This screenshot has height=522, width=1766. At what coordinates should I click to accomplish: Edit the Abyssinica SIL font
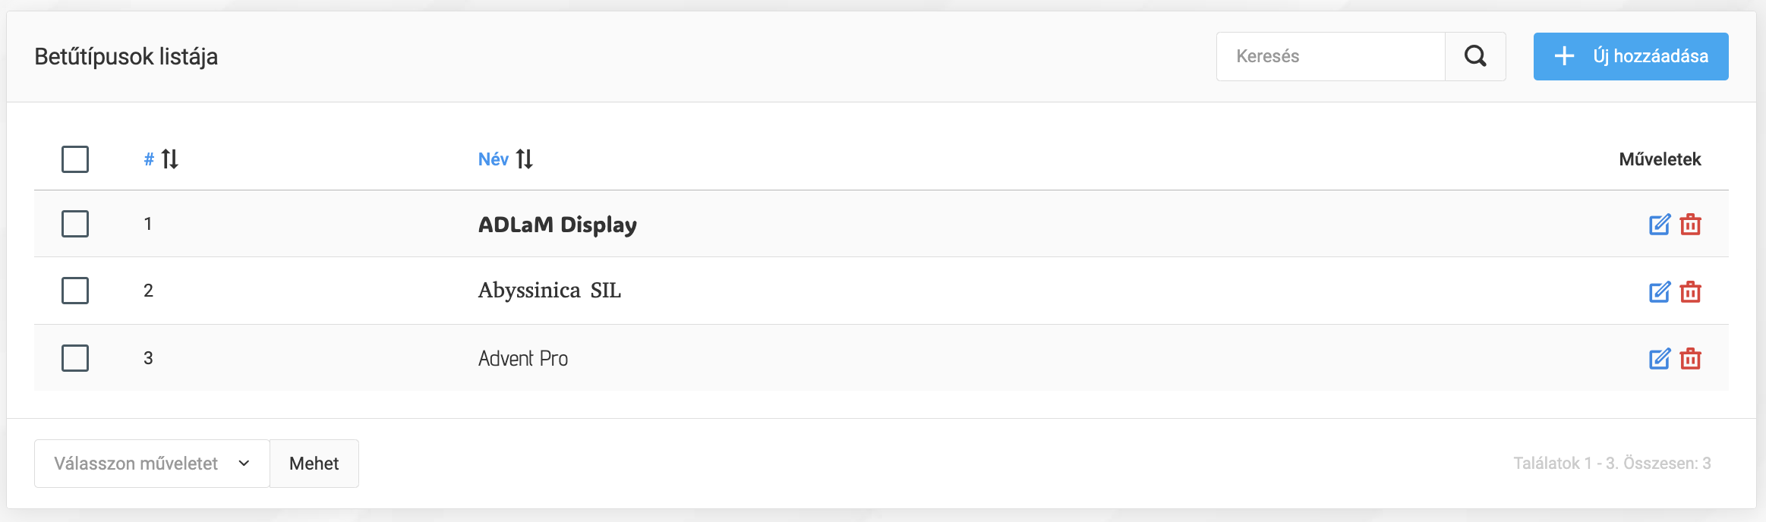(x=1660, y=291)
